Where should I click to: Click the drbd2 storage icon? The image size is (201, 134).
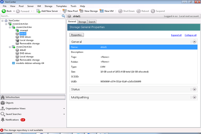[17, 50]
